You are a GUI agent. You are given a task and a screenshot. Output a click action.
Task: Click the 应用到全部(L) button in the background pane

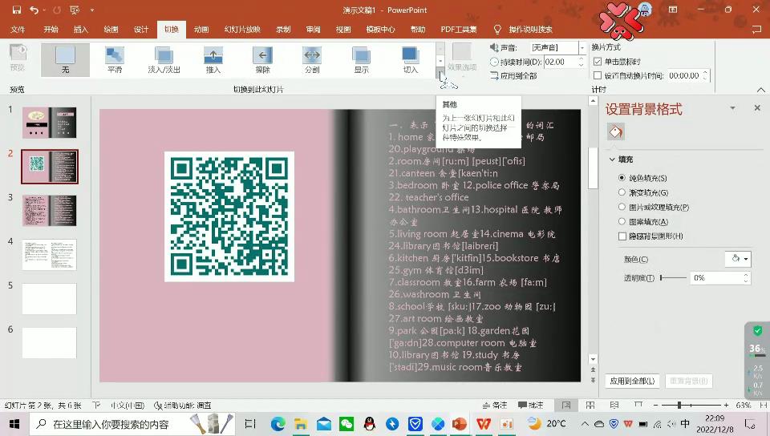(632, 381)
